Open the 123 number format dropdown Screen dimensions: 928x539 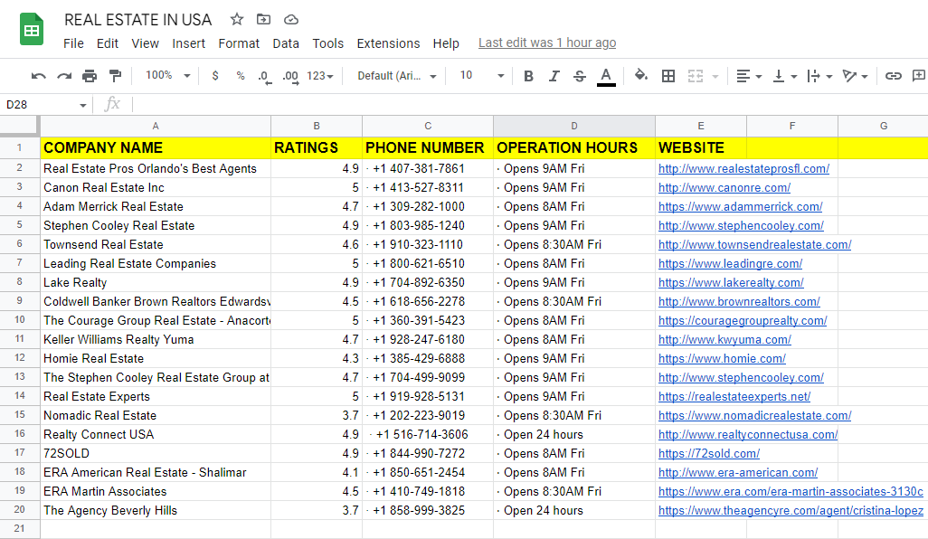click(x=320, y=76)
